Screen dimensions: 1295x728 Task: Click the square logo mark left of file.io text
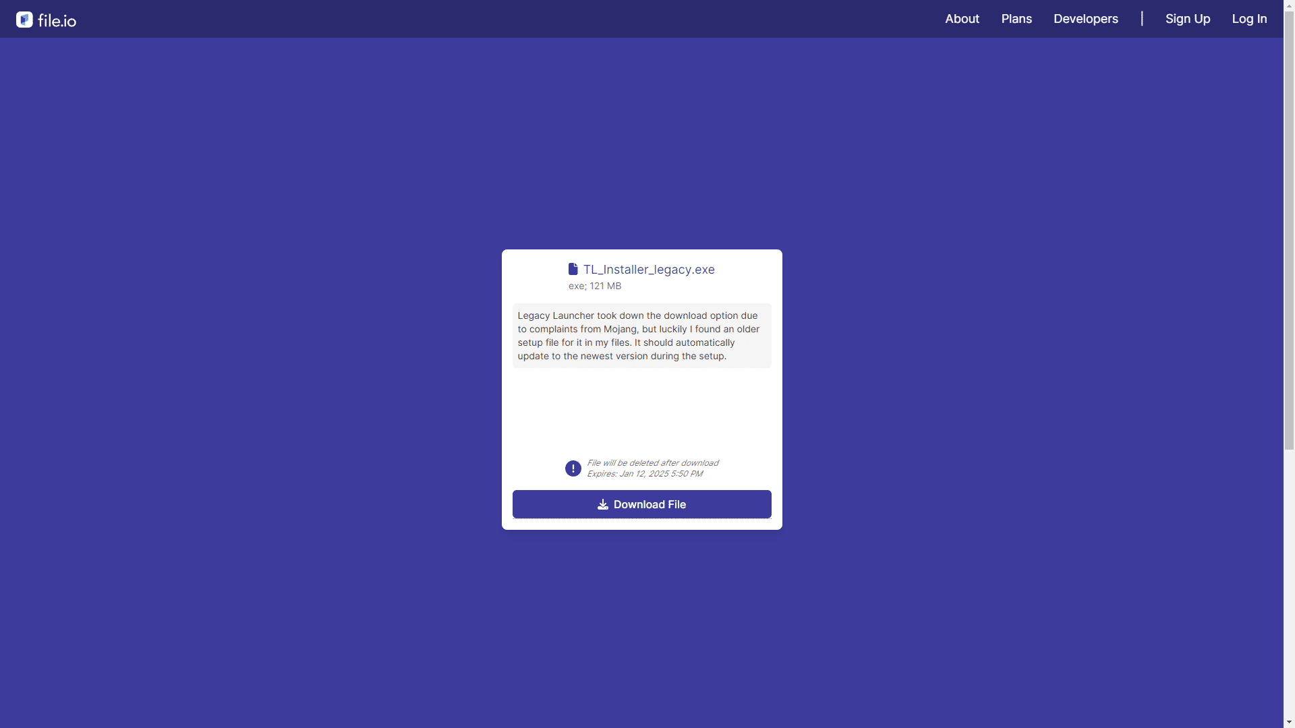pyautogui.click(x=24, y=20)
